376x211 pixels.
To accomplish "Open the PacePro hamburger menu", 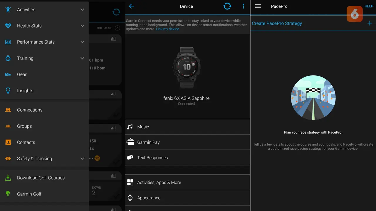I will click(x=258, y=6).
